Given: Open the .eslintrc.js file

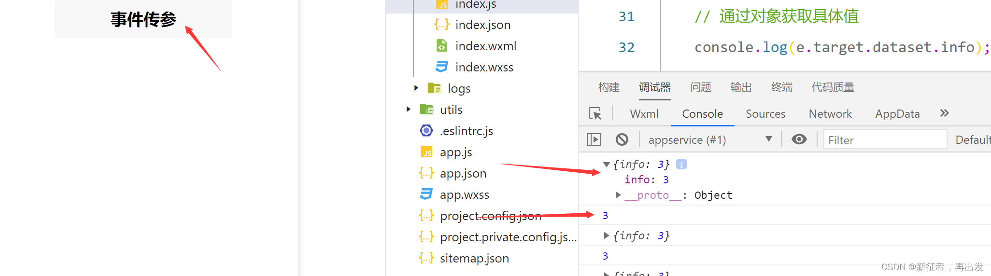Looking at the screenshot, I should [466, 131].
